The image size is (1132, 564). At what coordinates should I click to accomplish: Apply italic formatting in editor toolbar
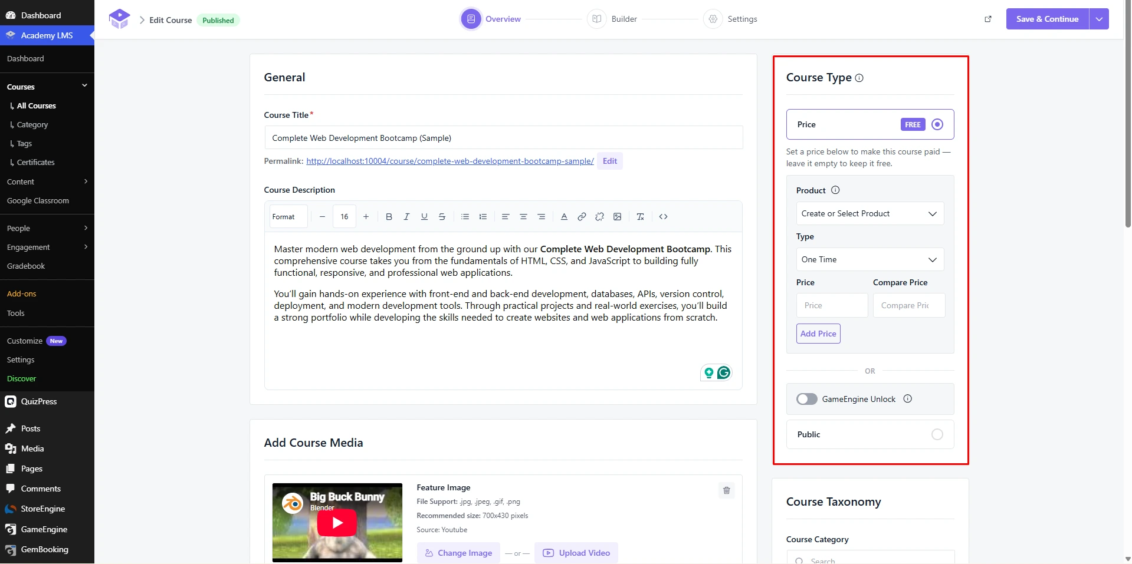pos(406,217)
